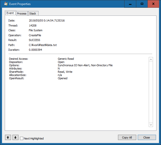Screen dimensions: 161x145
Task: Enable the Next Highlighted checkbox
Action: click(x=21, y=138)
